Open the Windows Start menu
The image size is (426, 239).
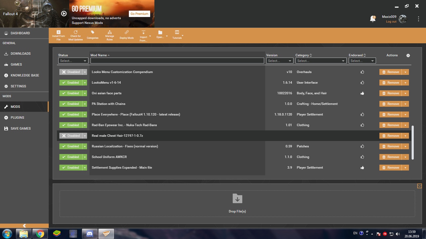coord(7,233)
